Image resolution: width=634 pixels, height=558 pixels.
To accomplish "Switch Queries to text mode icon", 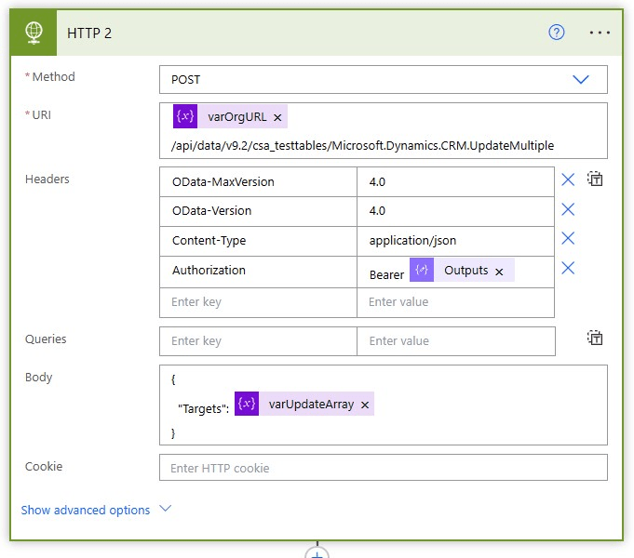I will coord(596,339).
